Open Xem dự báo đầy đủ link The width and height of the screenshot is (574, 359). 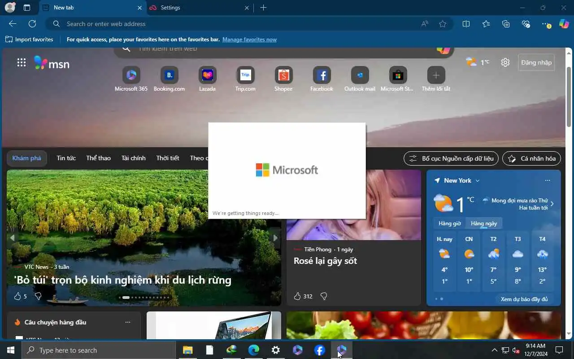(x=524, y=299)
